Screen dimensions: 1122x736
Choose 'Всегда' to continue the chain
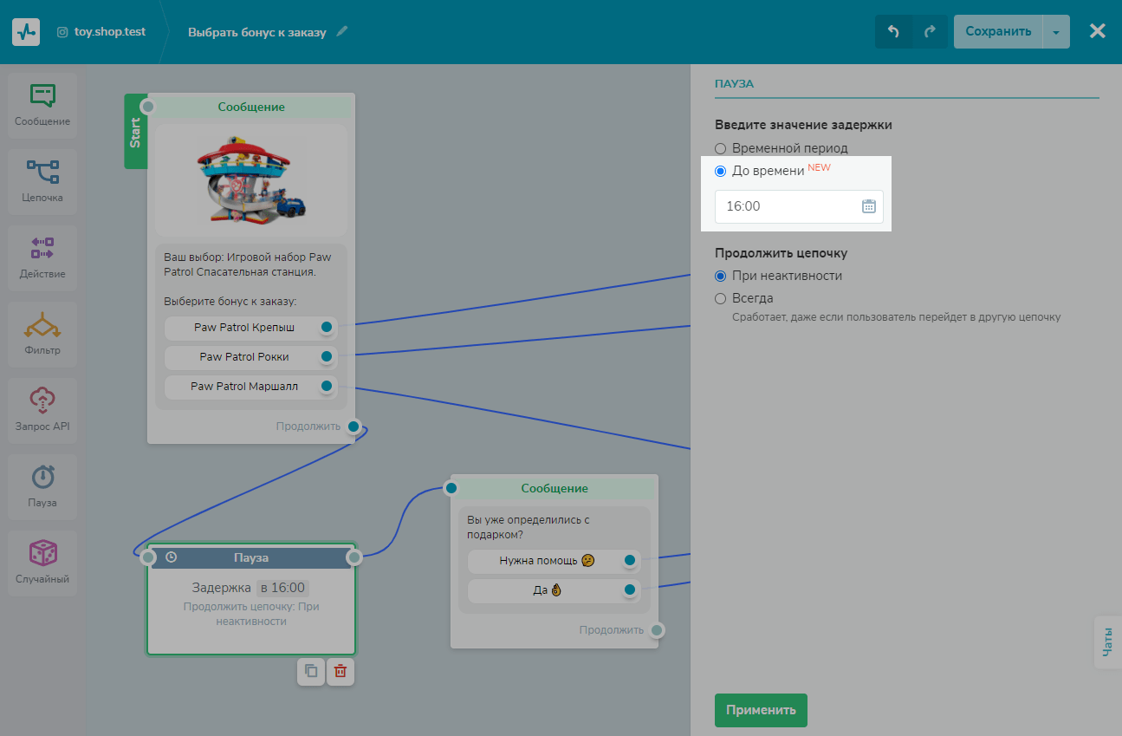point(721,298)
